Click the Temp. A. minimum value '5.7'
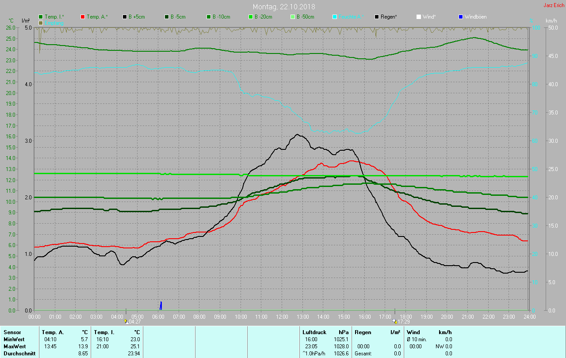 [84, 339]
